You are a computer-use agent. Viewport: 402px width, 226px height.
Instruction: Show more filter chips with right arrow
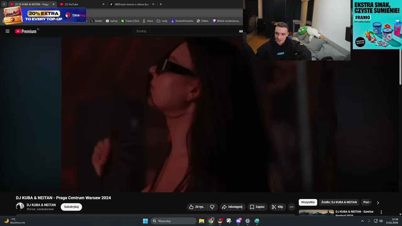point(378,202)
